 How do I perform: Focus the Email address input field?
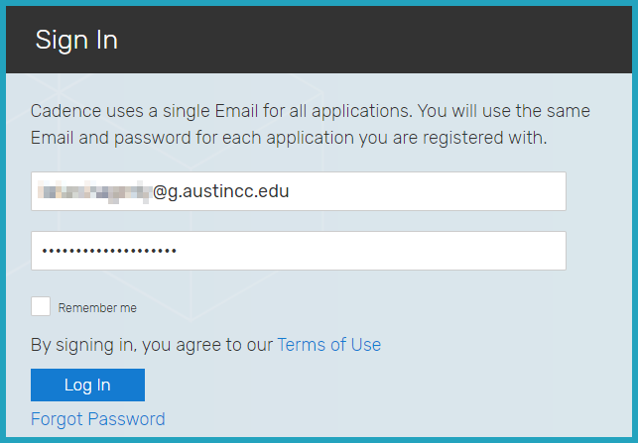tap(298, 191)
